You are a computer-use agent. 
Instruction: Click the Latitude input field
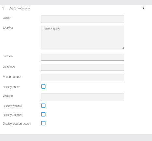82,57
